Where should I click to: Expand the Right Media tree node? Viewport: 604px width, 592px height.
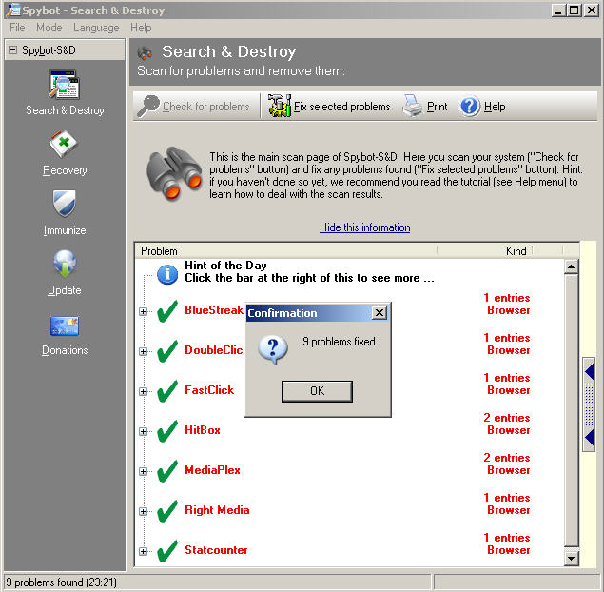coord(144,511)
